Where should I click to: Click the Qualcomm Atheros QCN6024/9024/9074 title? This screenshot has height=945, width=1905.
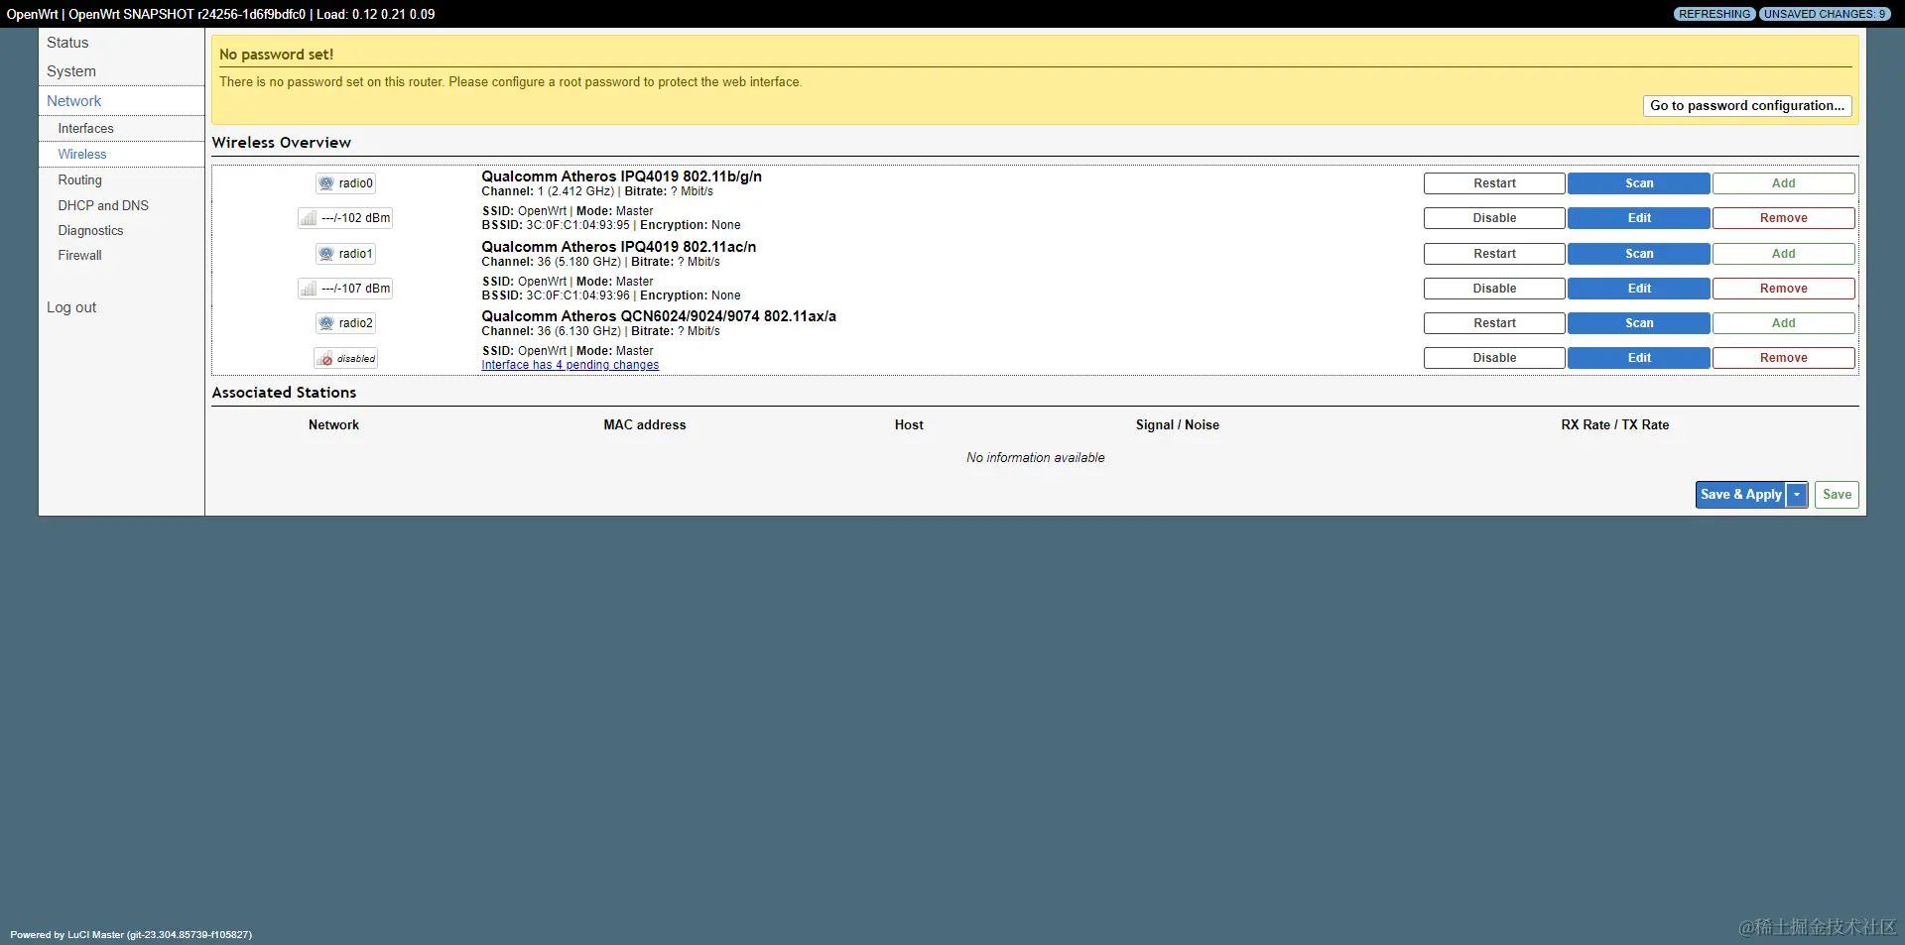pos(659,316)
